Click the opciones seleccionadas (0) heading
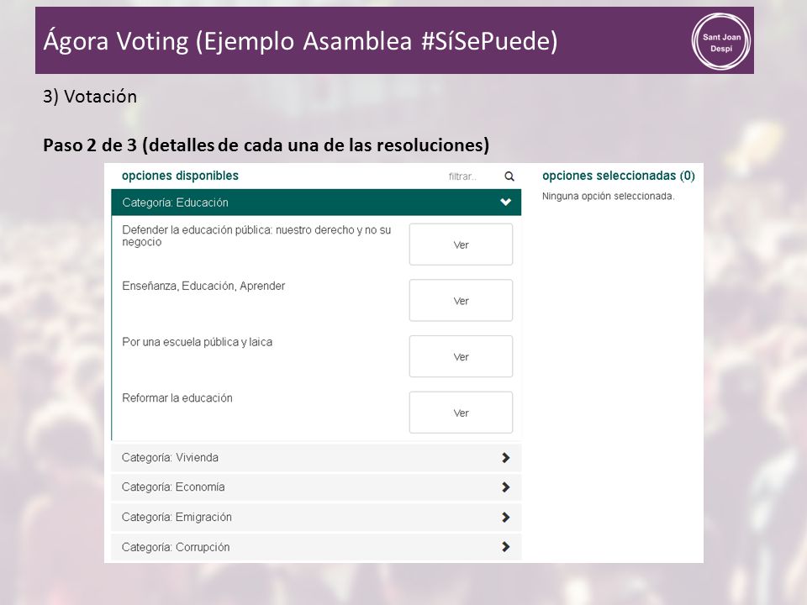This screenshot has width=807, height=605. (618, 176)
